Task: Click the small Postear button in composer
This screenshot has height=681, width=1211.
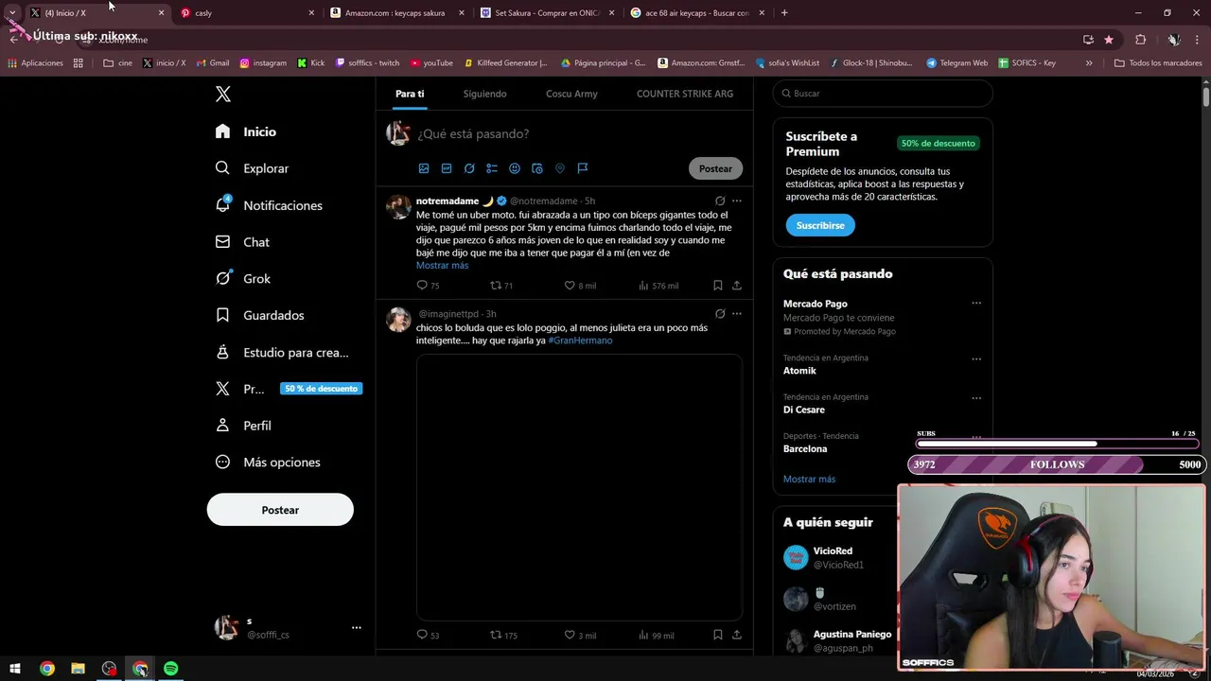Action: click(715, 168)
